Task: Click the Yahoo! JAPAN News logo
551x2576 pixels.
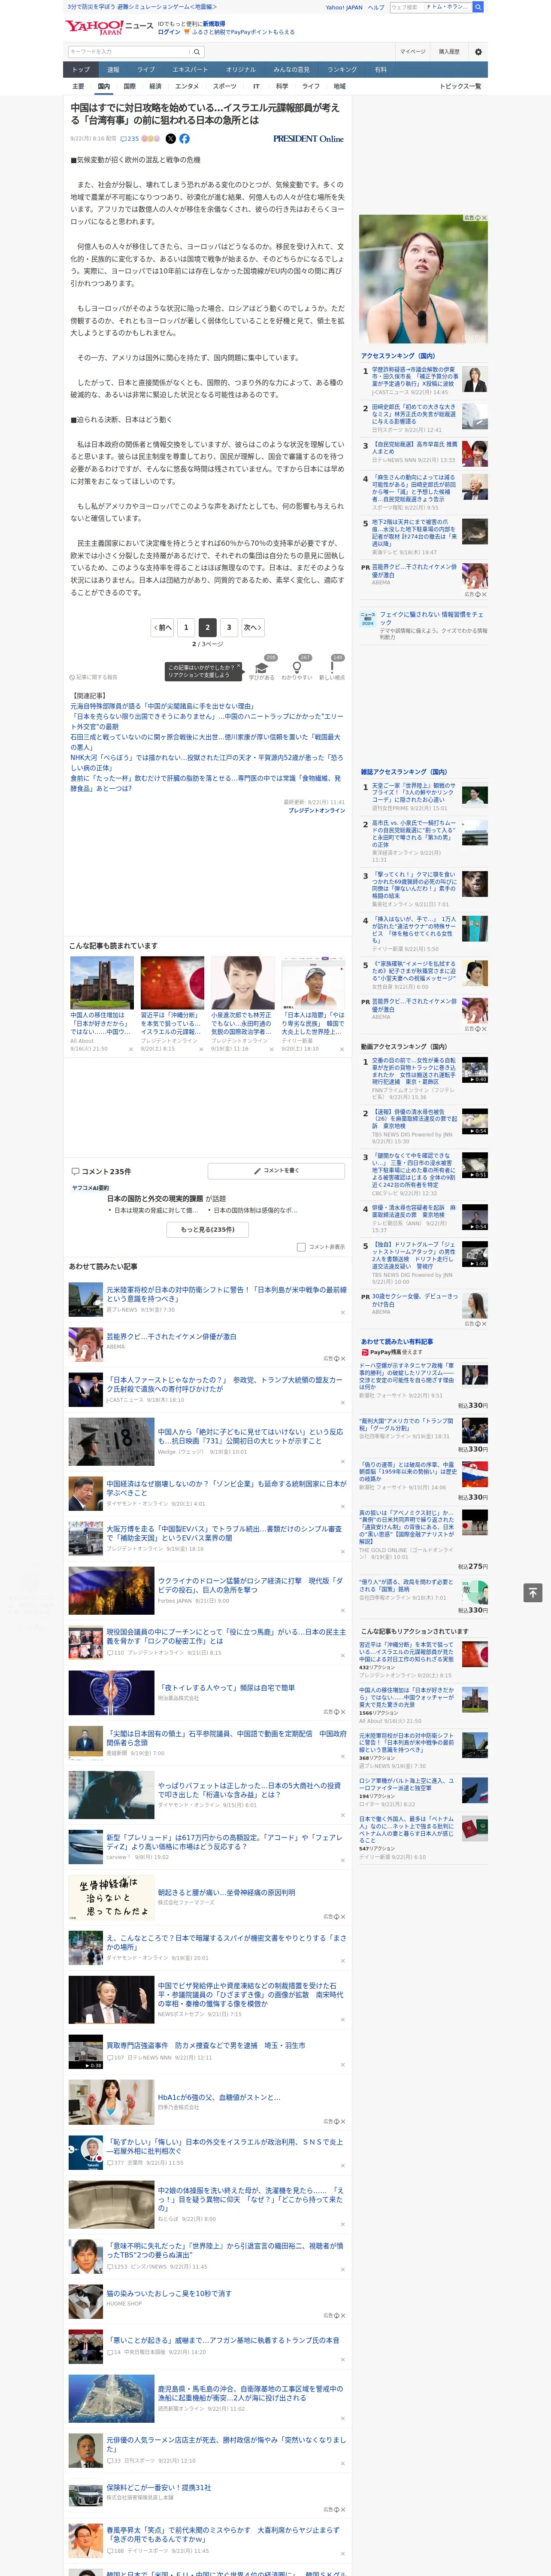Action: (110, 27)
